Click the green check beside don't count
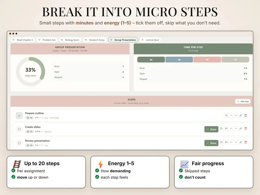 pos(181,177)
